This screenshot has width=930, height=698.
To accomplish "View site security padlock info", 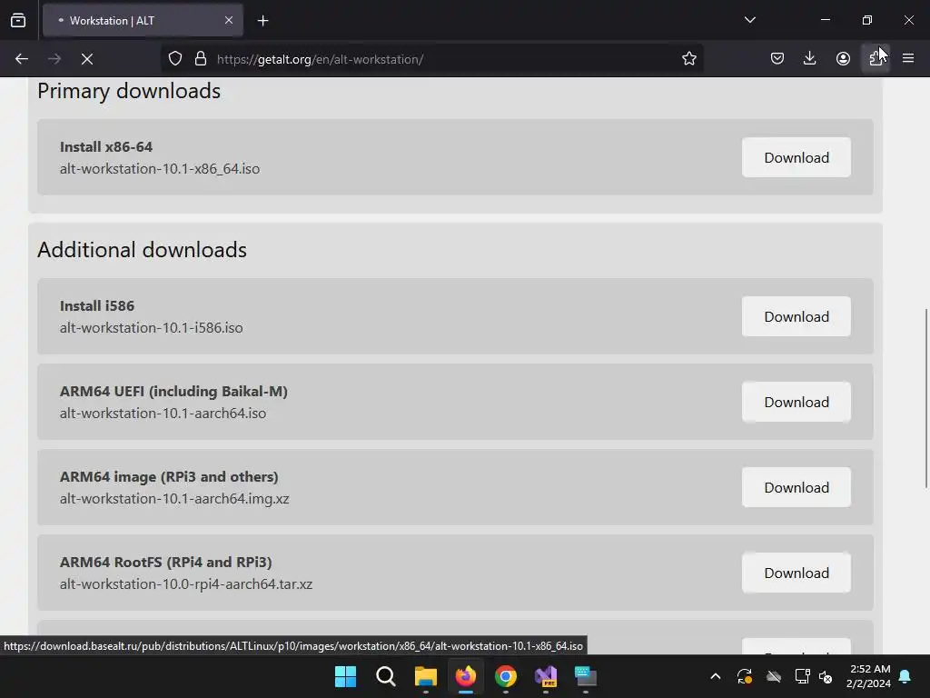I will [201, 59].
